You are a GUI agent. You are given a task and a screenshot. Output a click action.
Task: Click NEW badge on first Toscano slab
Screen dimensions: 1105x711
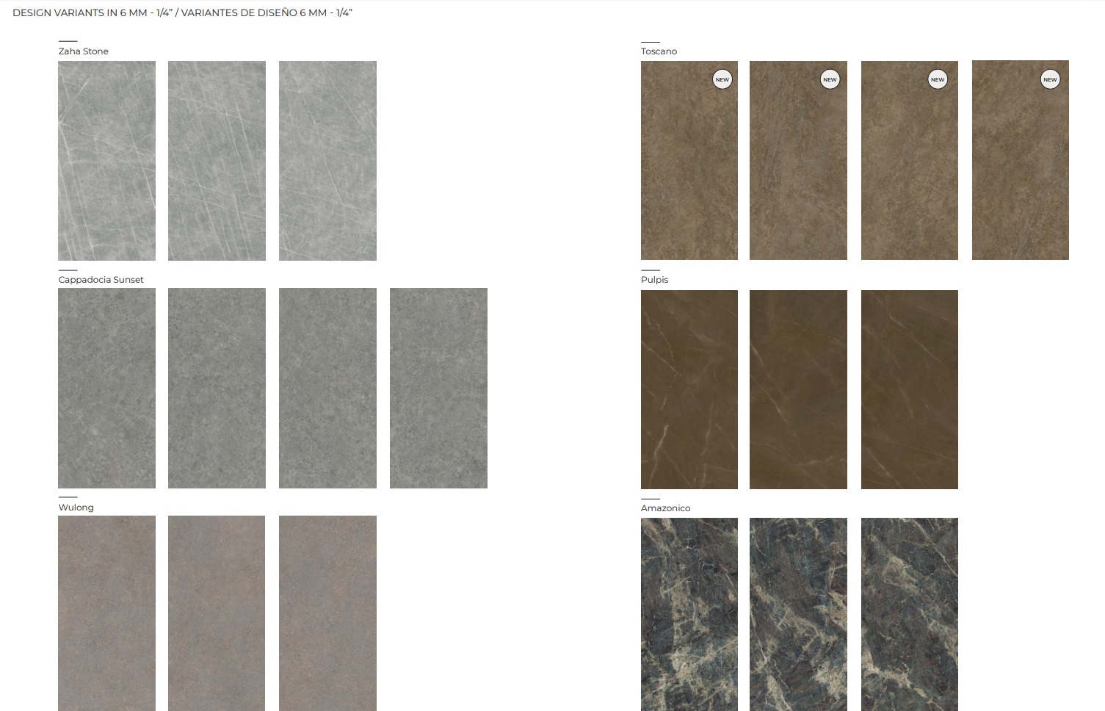(x=722, y=79)
